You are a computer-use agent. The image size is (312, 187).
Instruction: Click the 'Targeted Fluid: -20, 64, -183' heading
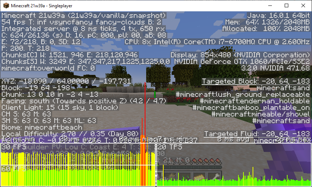pos(257,134)
